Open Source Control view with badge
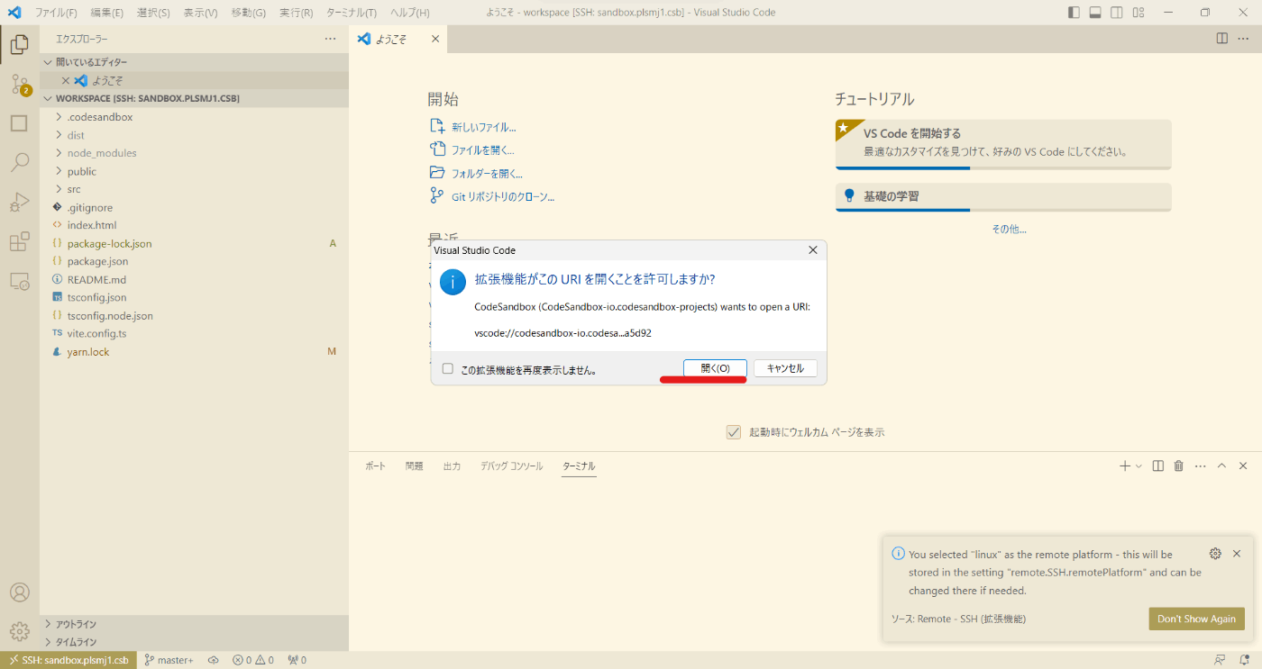Viewport: 1262px width, 669px height. tap(19, 84)
